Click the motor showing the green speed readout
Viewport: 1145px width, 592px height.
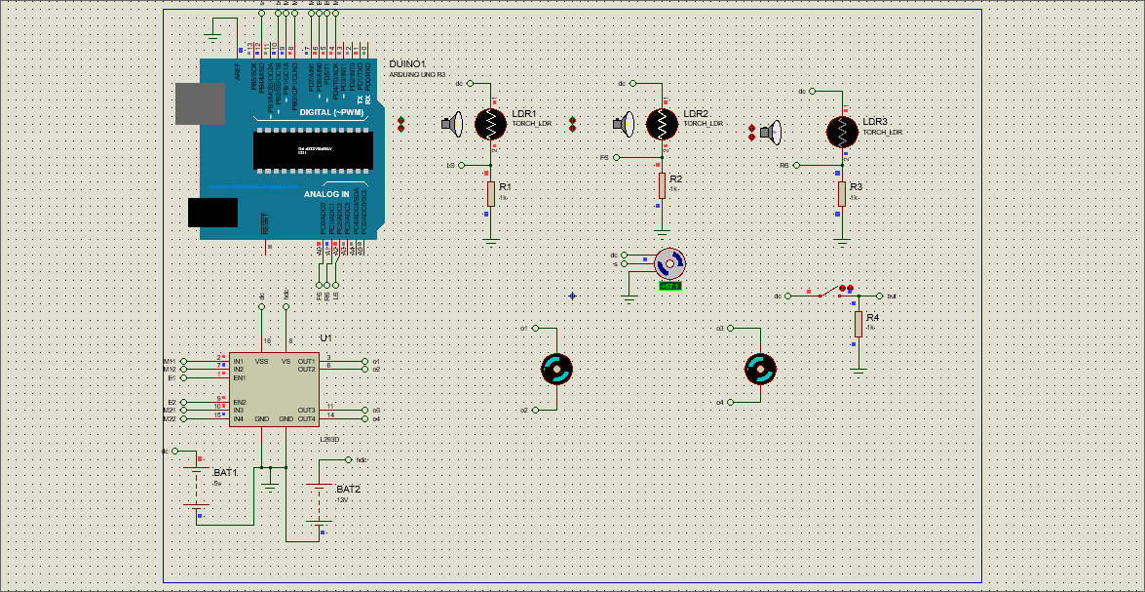point(668,261)
